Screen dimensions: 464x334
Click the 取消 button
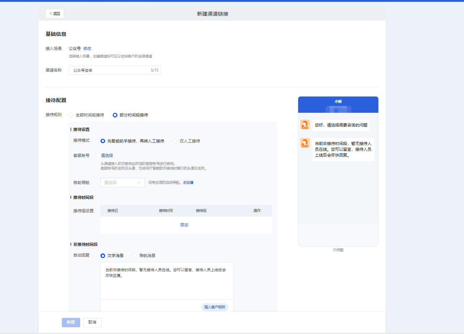coord(92,322)
